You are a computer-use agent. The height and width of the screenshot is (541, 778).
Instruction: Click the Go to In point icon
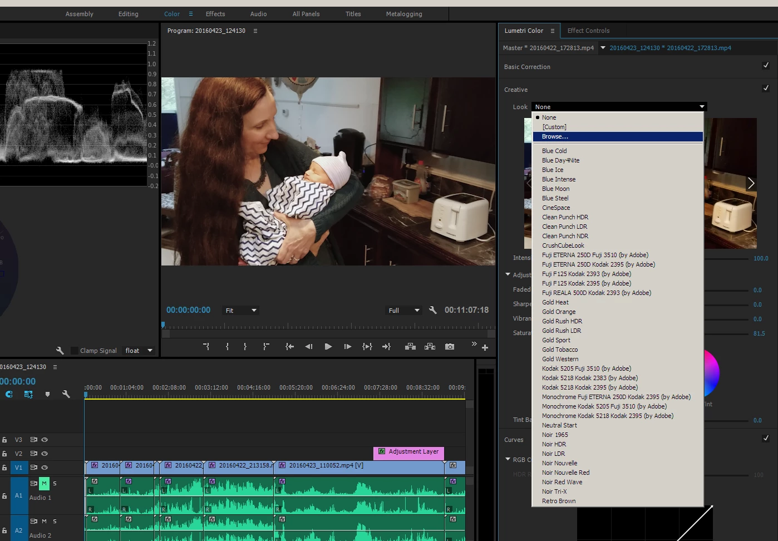pos(289,347)
